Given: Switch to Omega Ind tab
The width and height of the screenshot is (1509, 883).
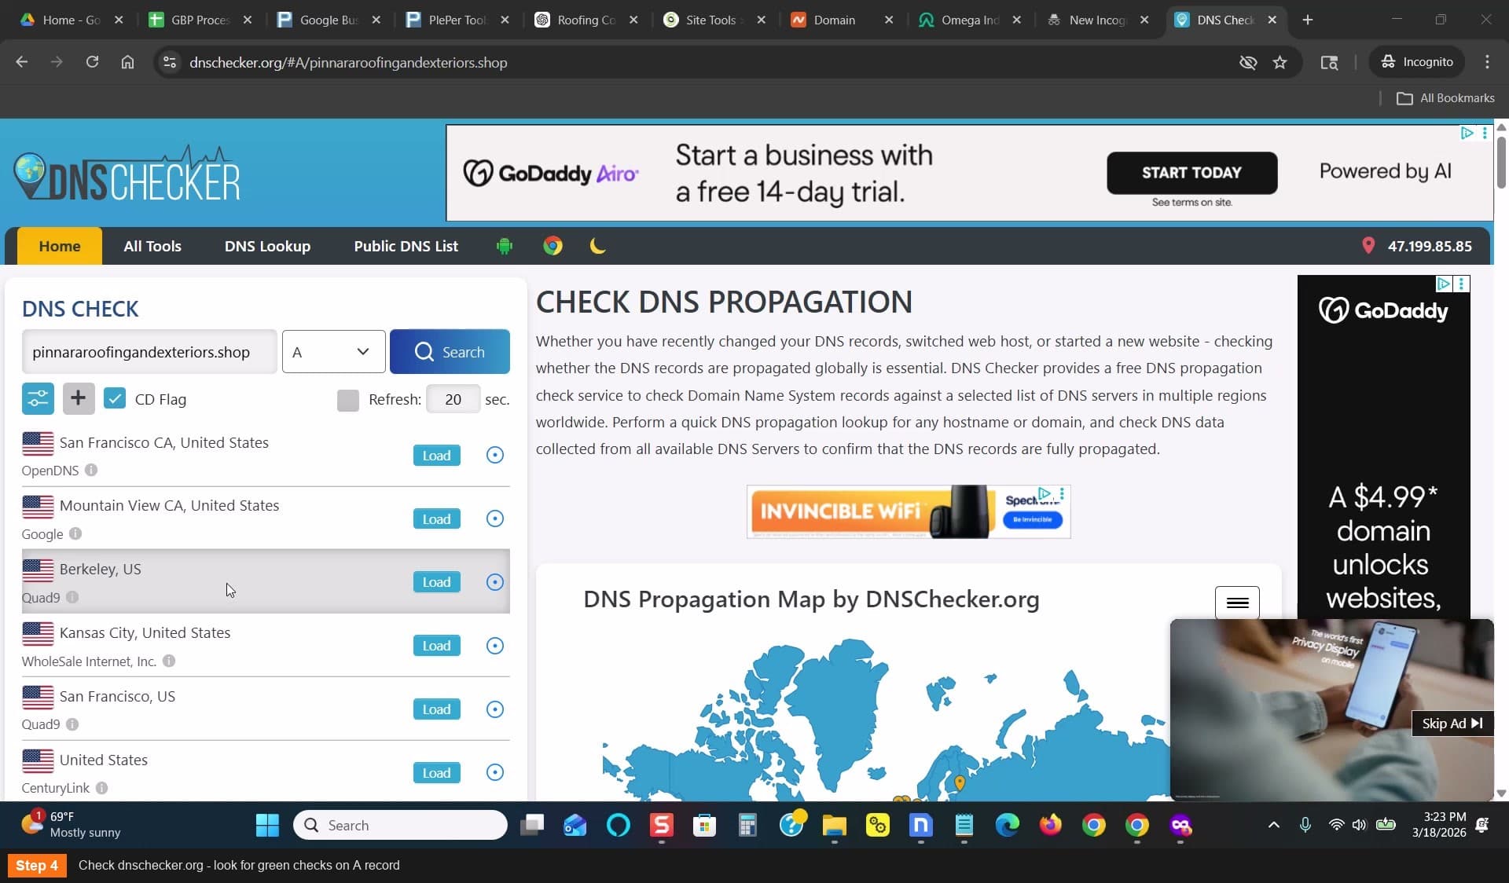Looking at the screenshot, I should coord(970,20).
